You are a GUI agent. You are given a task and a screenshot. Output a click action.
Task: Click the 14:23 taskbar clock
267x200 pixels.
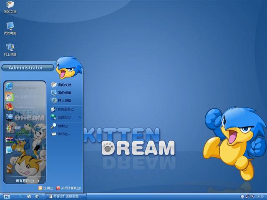click(x=259, y=196)
